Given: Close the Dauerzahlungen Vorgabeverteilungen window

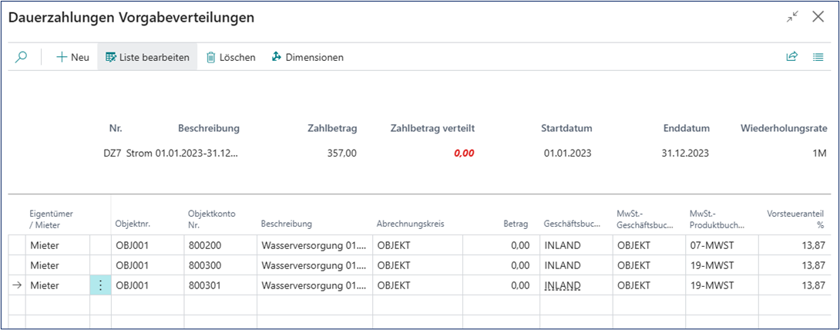Looking at the screenshot, I should (x=818, y=16).
